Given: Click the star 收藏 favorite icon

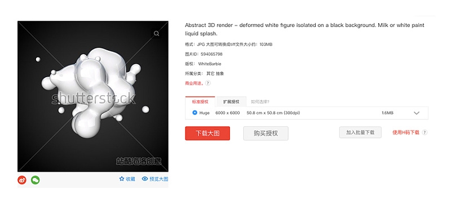Looking at the screenshot, I should pyautogui.click(x=122, y=179).
